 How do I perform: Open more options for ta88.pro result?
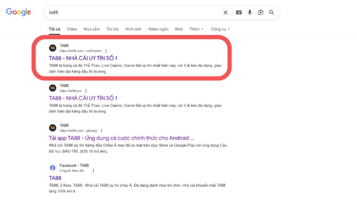pos(86,91)
